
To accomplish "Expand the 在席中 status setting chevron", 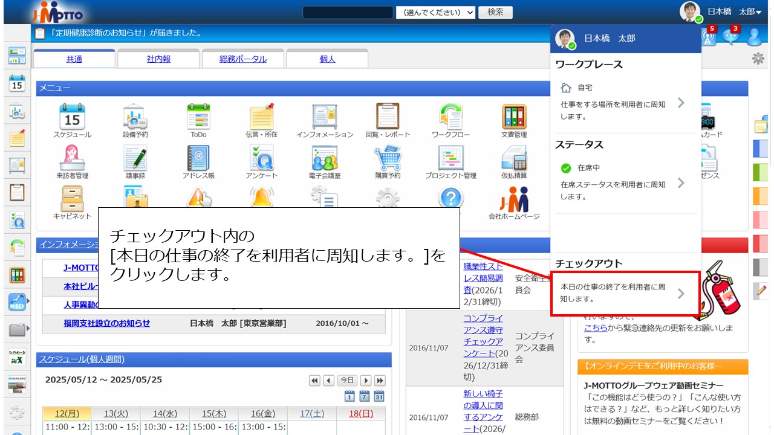I will [681, 183].
